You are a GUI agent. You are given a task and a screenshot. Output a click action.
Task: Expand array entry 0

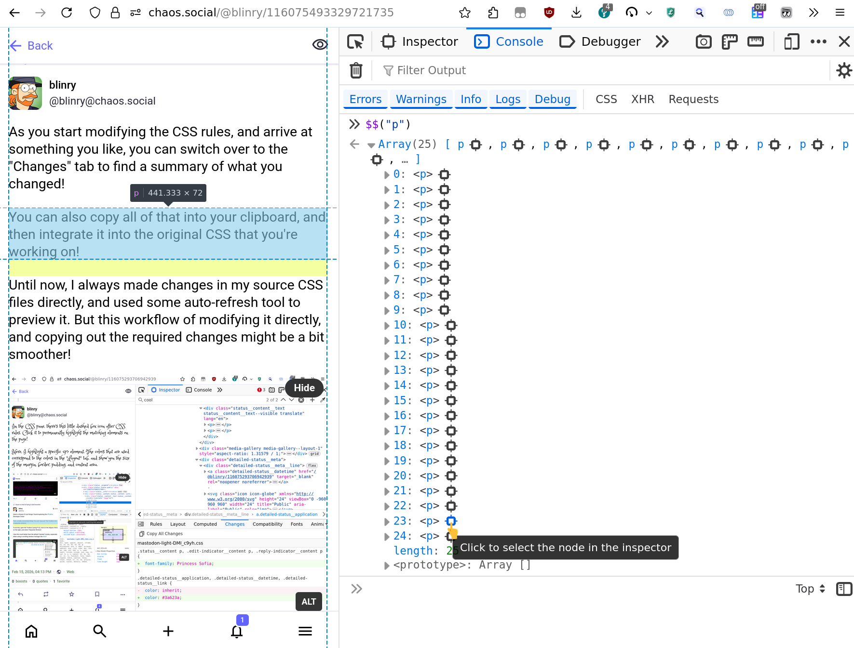pos(387,174)
